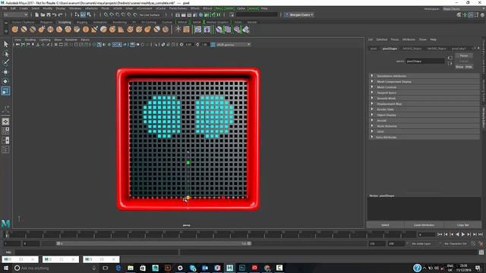Click the Load Attributes button
The height and width of the screenshot is (273, 486).
coord(424,225)
